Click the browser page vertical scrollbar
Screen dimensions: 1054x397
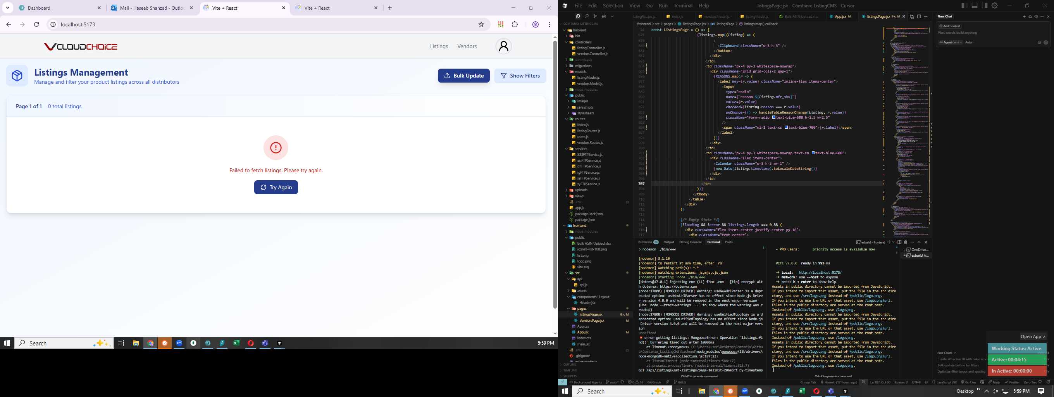point(555,174)
